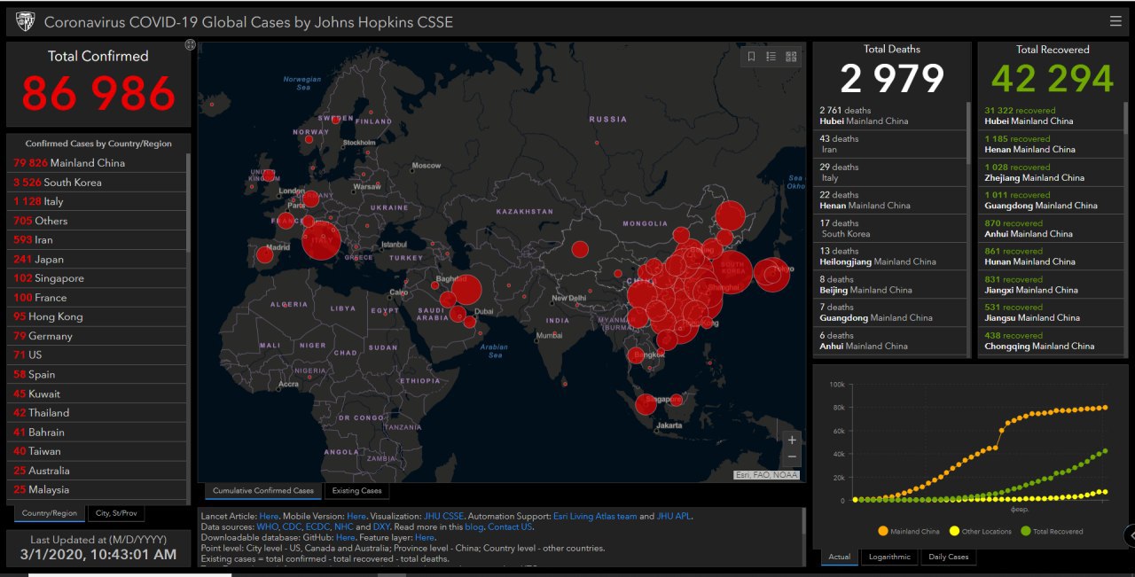Image resolution: width=1135 pixels, height=577 pixels.
Task: Follow the JHU CSSE visualization link
Action: click(x=444, y=516)
